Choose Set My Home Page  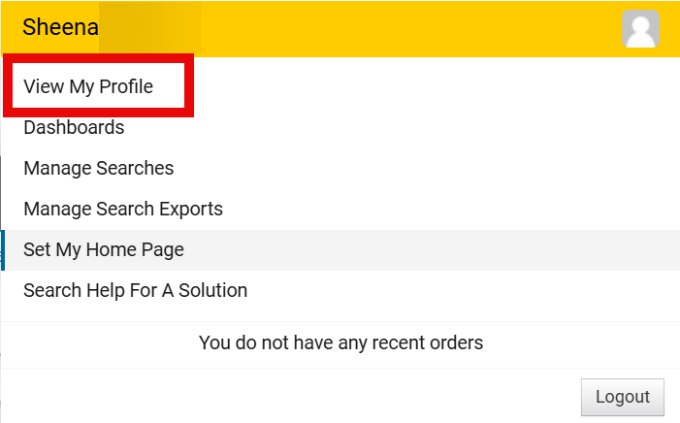tap(104, 250)
